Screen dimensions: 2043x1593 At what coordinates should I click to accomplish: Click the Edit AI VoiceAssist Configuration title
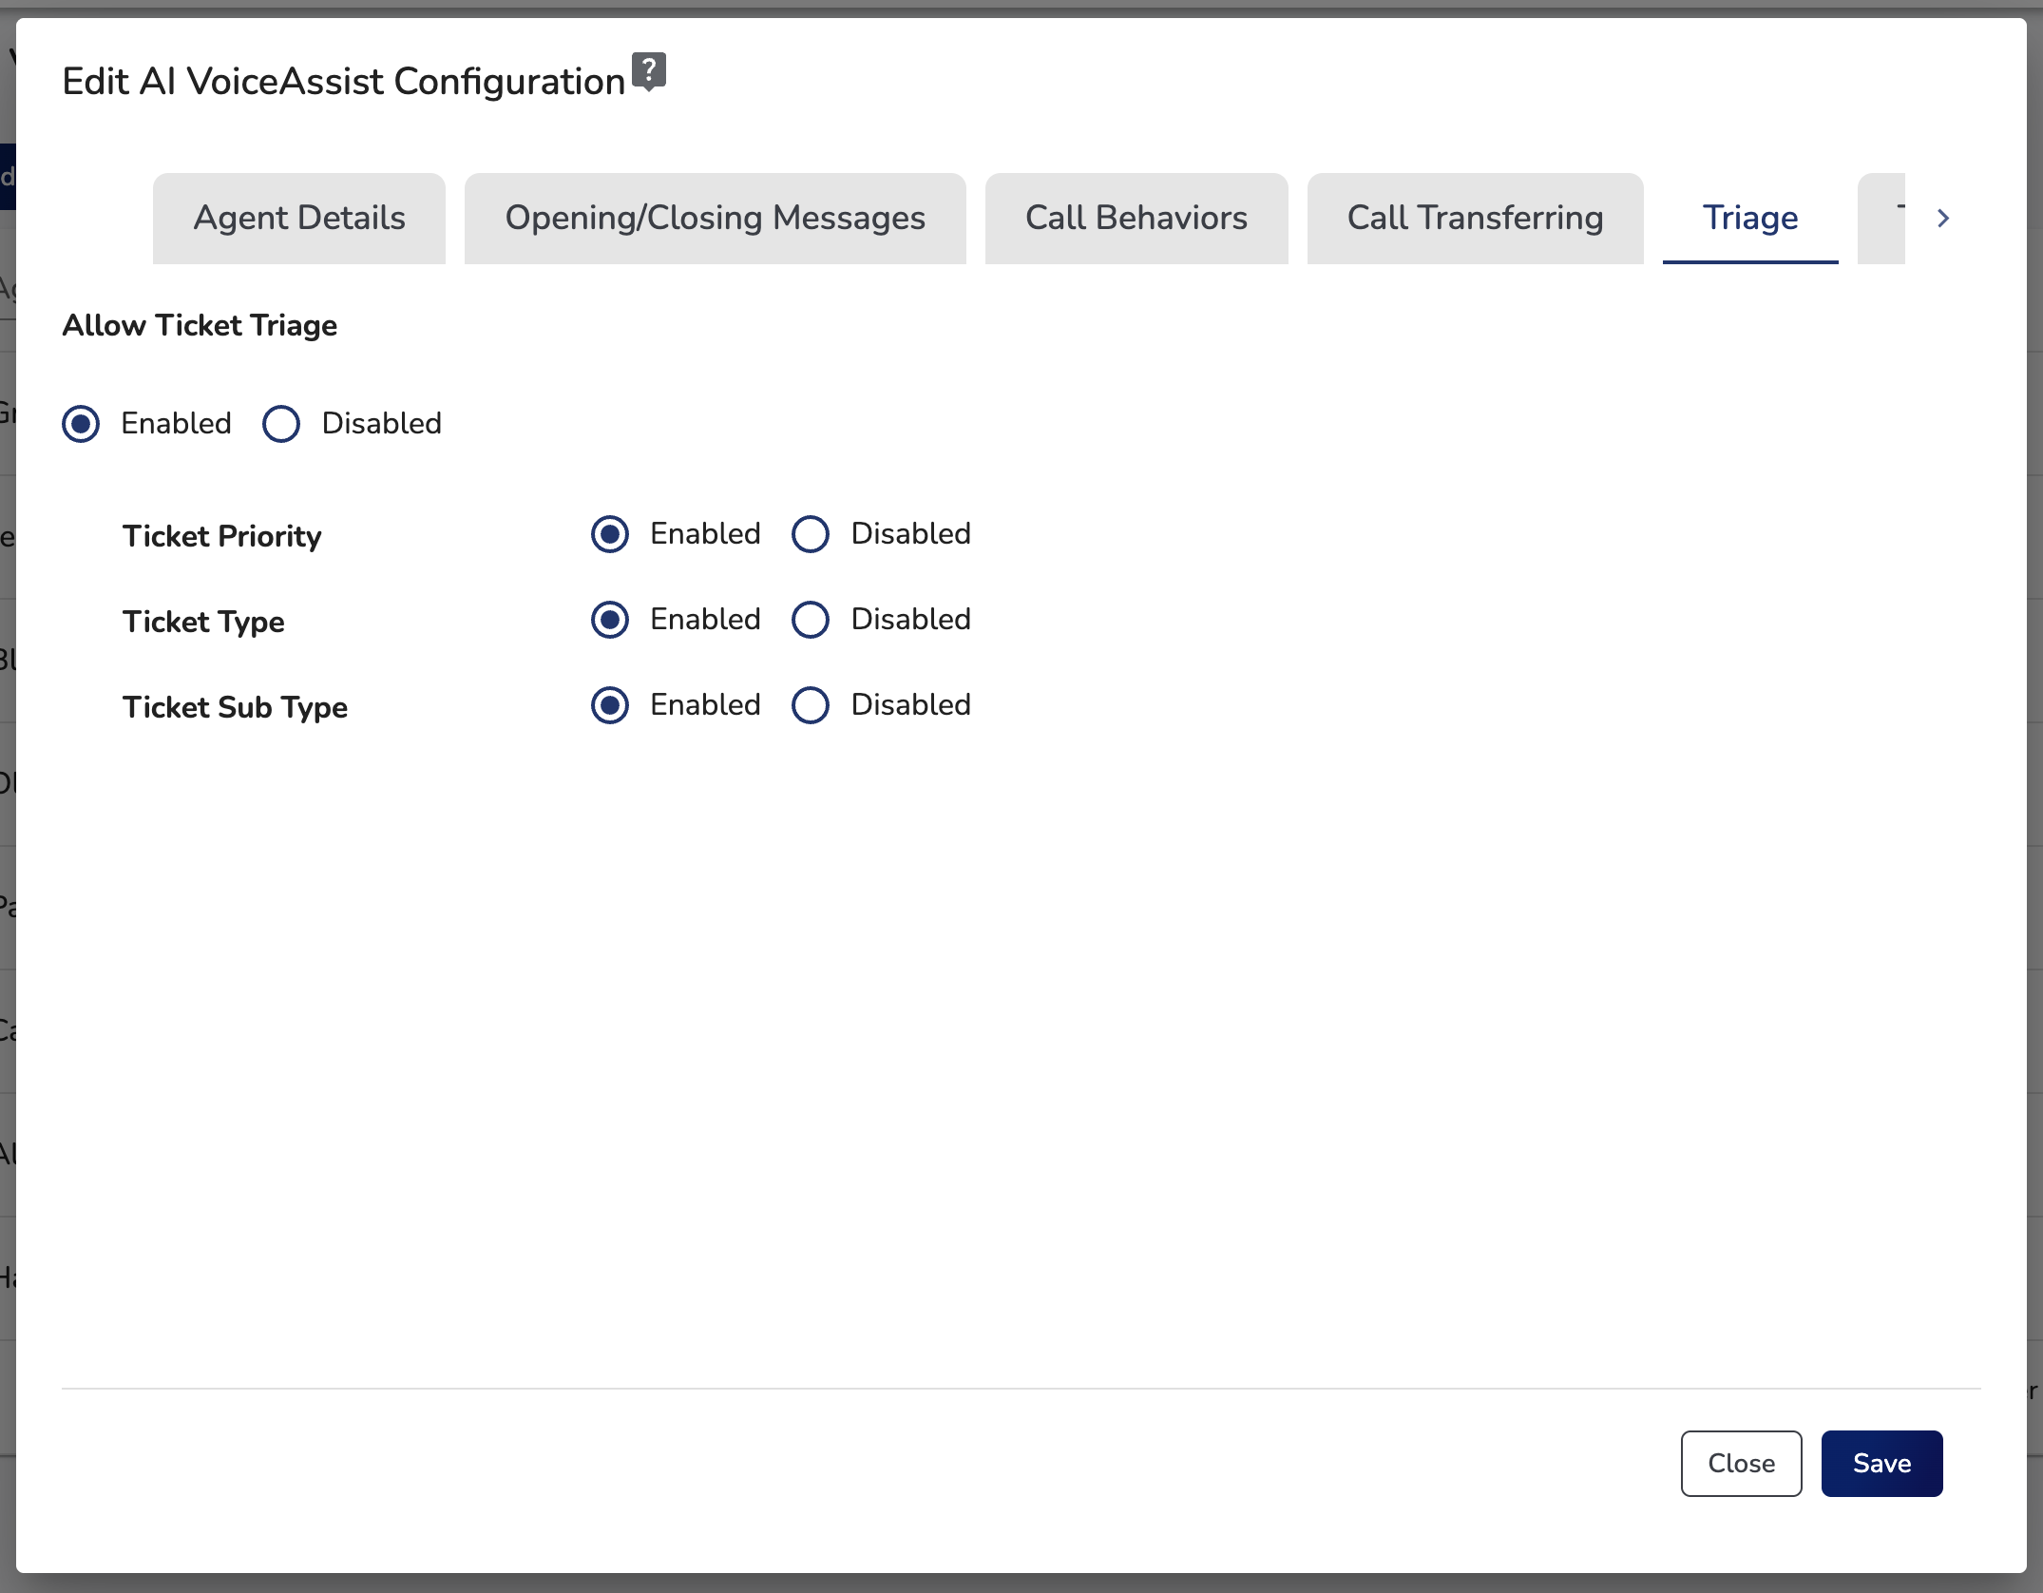click(343, 82)
